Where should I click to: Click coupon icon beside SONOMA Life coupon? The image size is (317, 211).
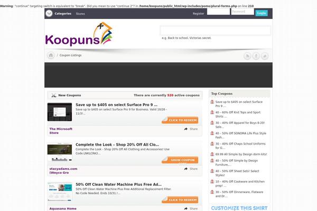(212, 133)
